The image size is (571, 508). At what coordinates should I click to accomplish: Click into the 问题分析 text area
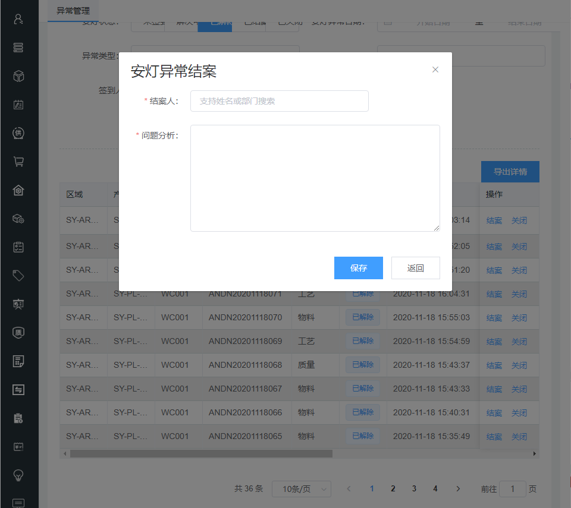click(315, 178)
